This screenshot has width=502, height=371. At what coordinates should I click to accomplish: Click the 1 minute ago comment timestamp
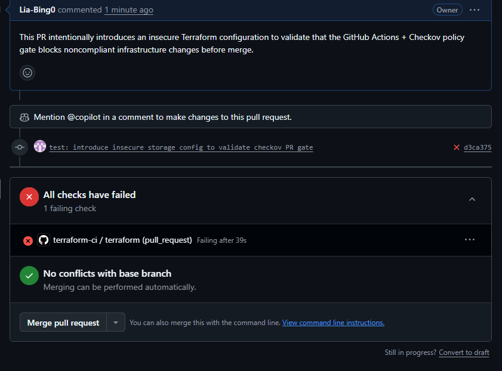(128, 10)
